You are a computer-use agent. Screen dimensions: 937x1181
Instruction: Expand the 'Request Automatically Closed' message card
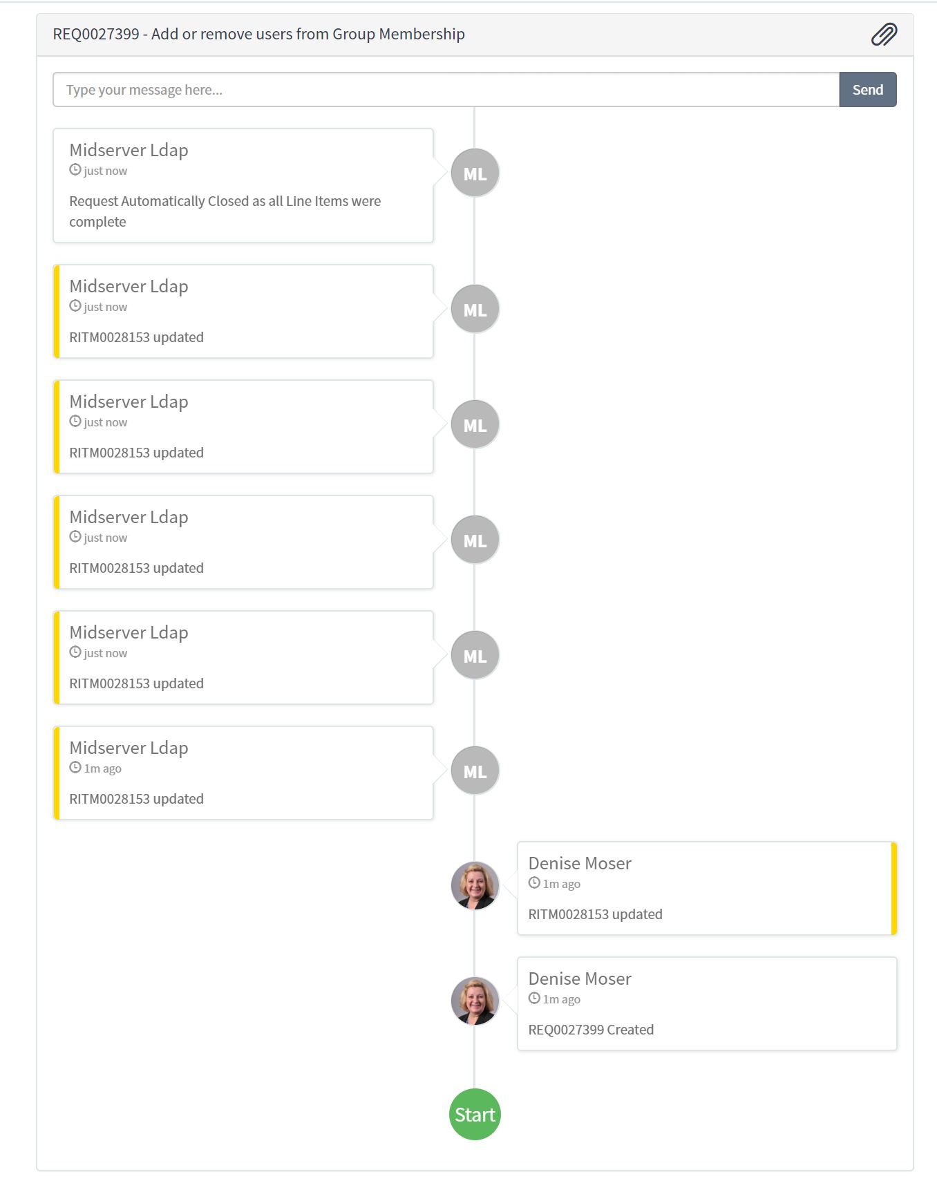243,185
